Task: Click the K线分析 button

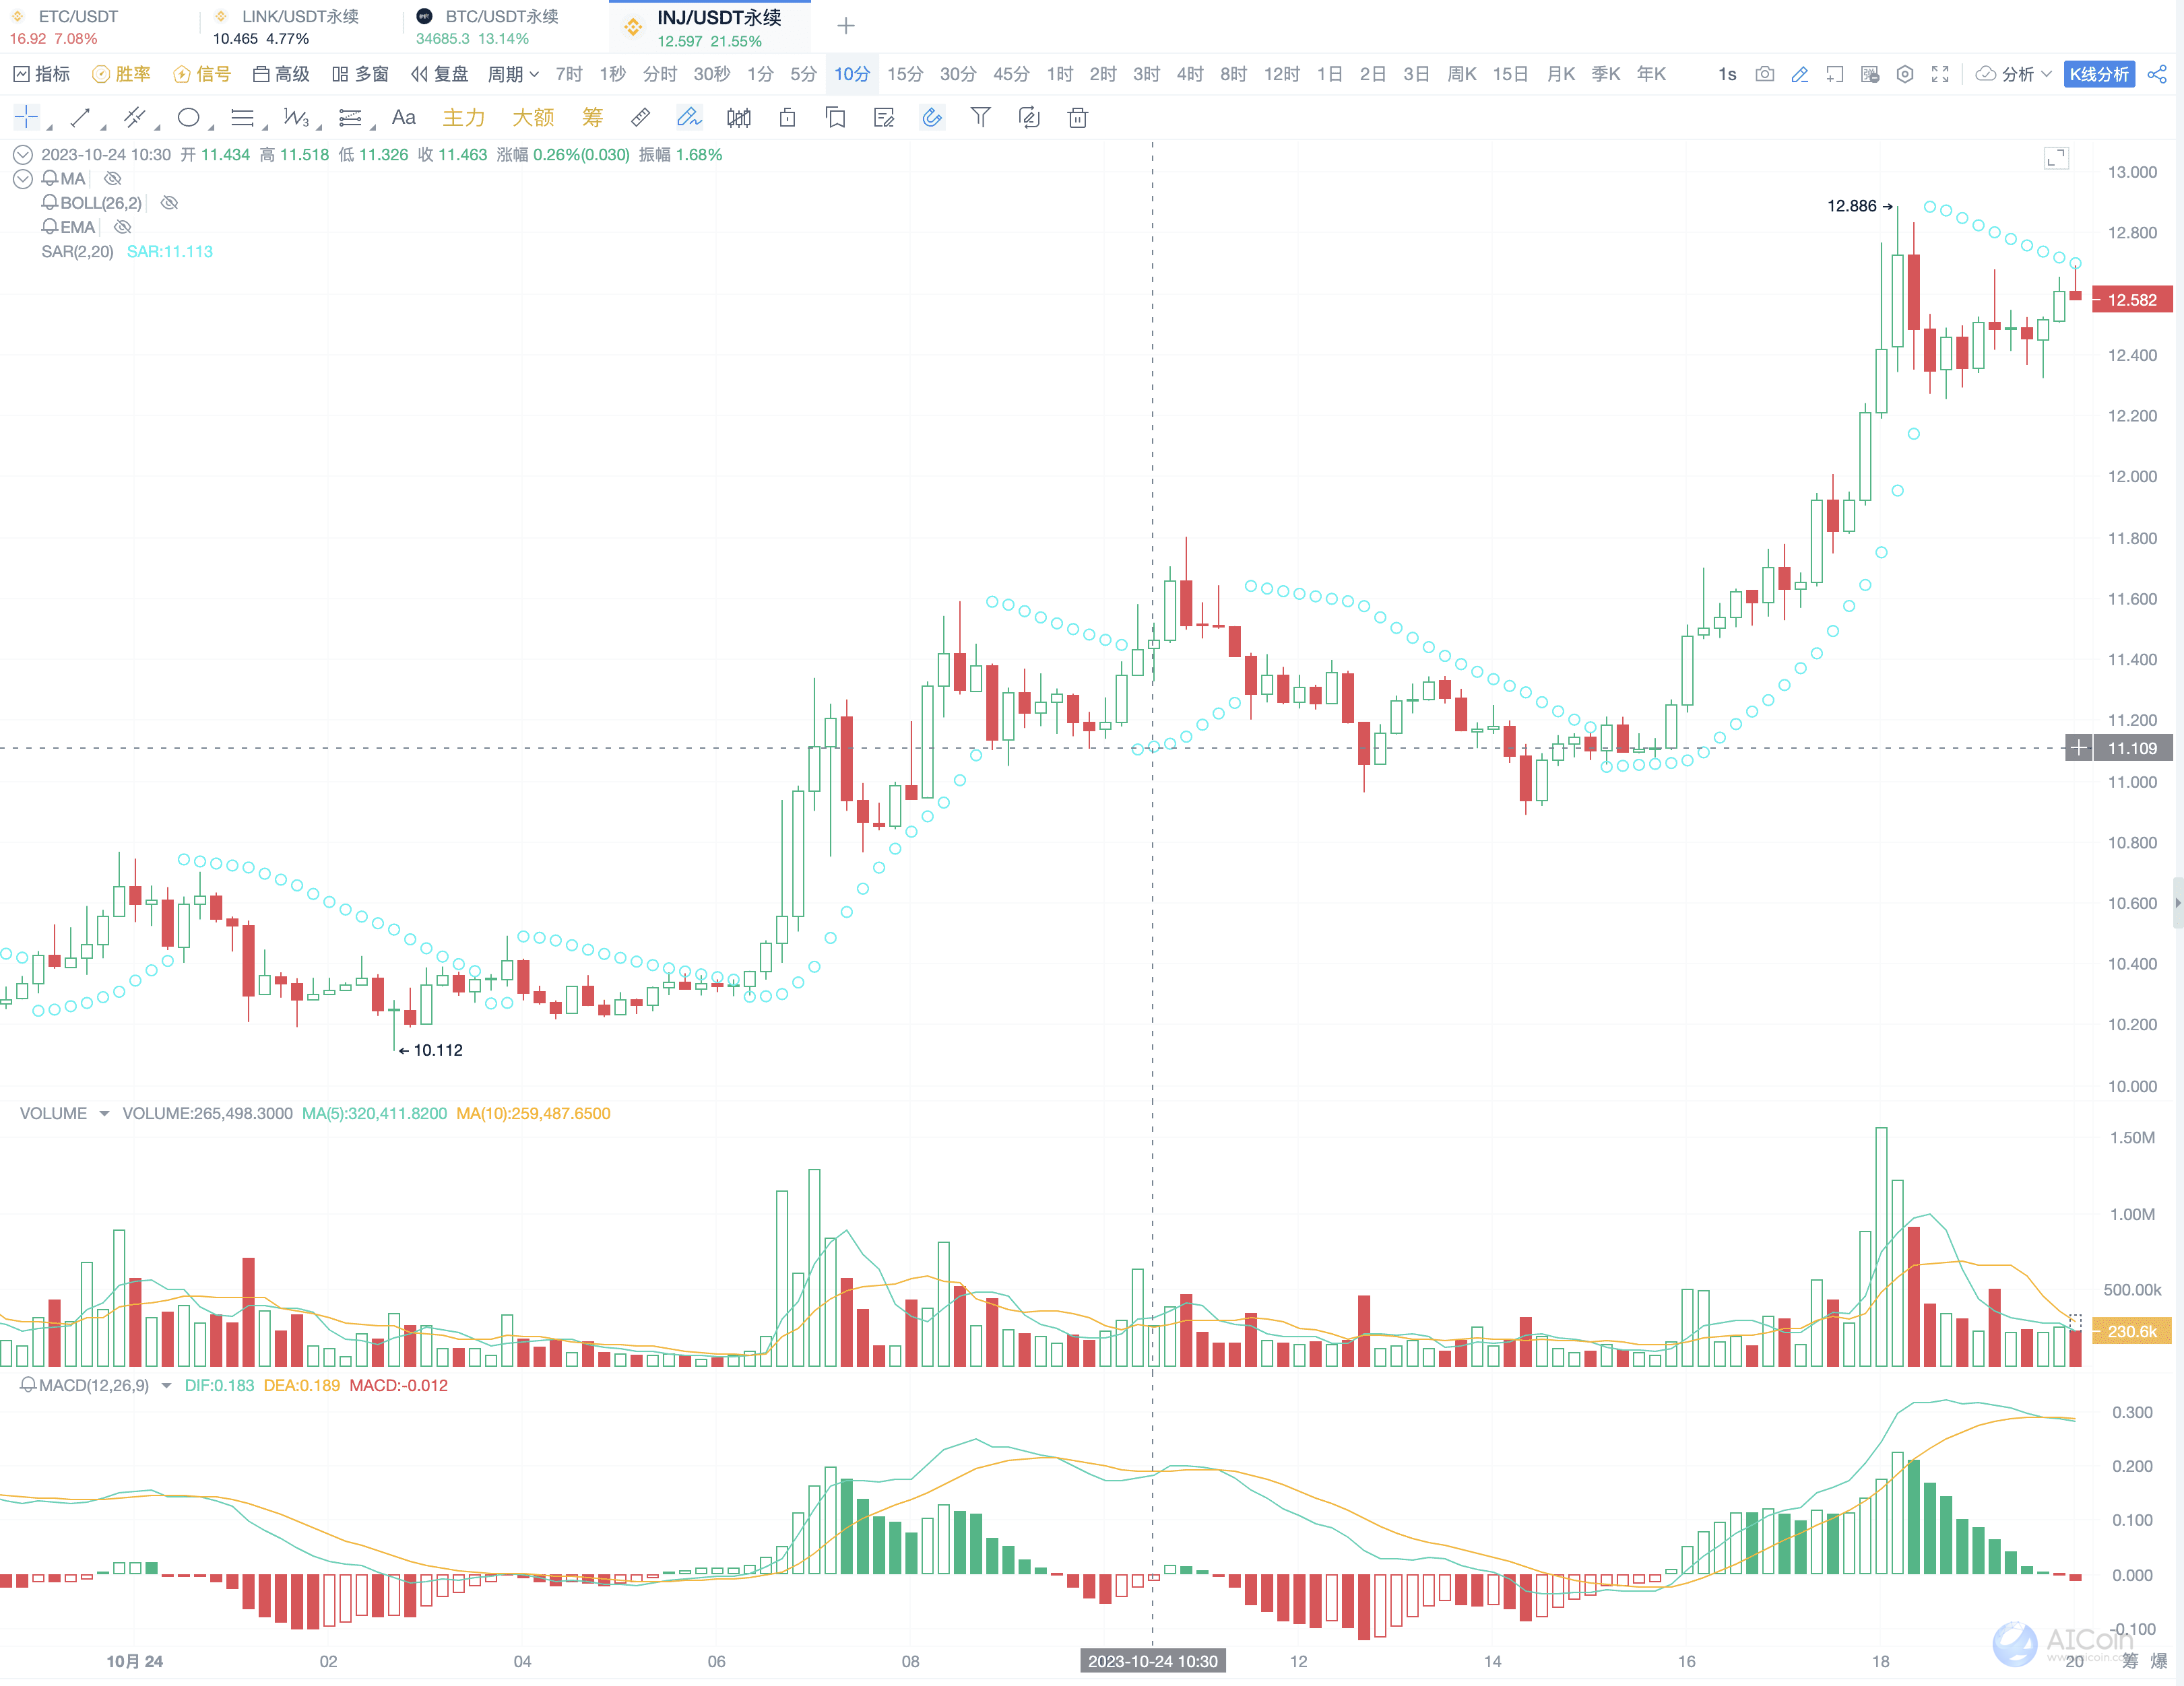Action: coord(2099,74)
